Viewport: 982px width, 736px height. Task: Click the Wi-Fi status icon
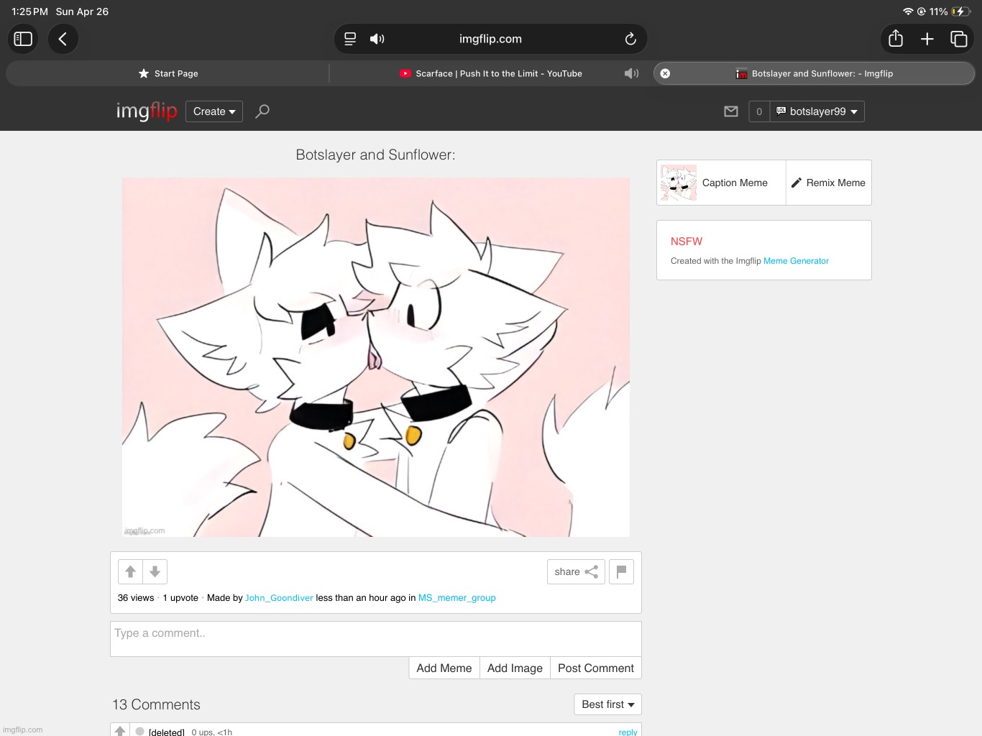click(908, 11)
